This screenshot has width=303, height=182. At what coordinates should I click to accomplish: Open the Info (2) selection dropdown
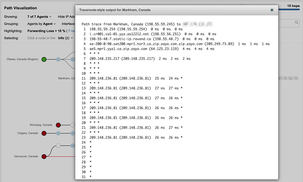[x=65, y=38]
